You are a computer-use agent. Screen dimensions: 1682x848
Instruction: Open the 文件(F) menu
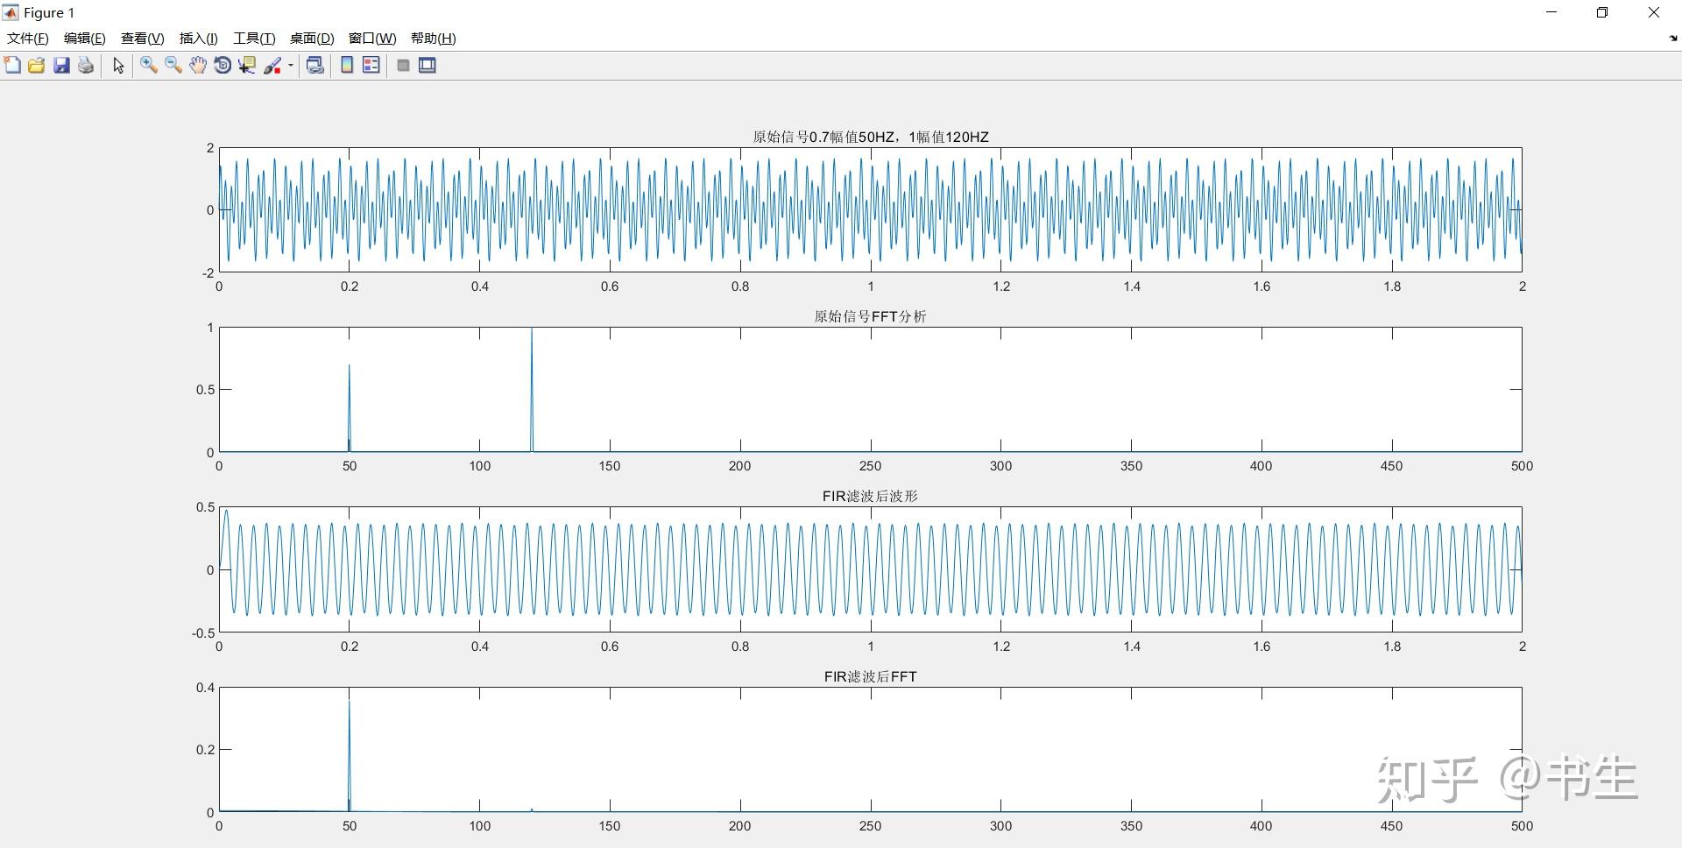point(28,38)
